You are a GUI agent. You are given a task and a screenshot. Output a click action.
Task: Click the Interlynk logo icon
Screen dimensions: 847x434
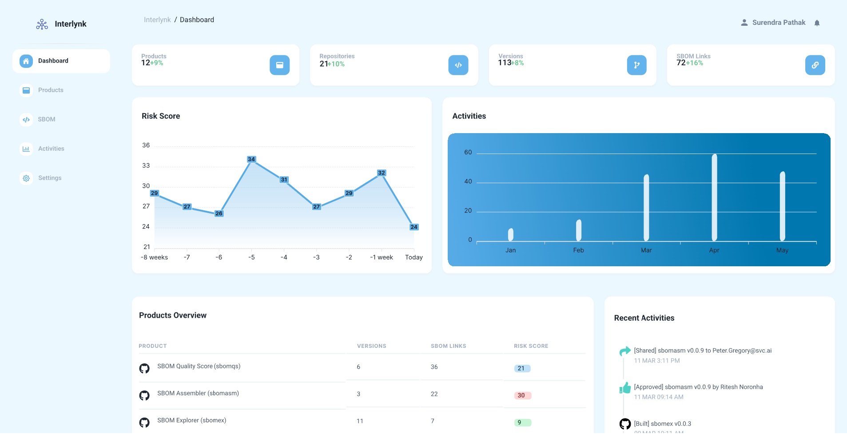click(42, 24)
